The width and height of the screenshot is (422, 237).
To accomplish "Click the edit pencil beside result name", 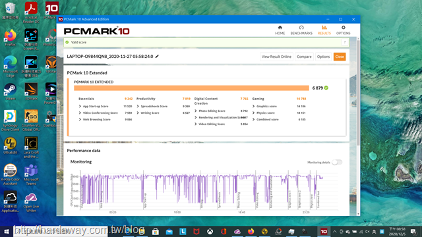I will (x=157, y=57).
